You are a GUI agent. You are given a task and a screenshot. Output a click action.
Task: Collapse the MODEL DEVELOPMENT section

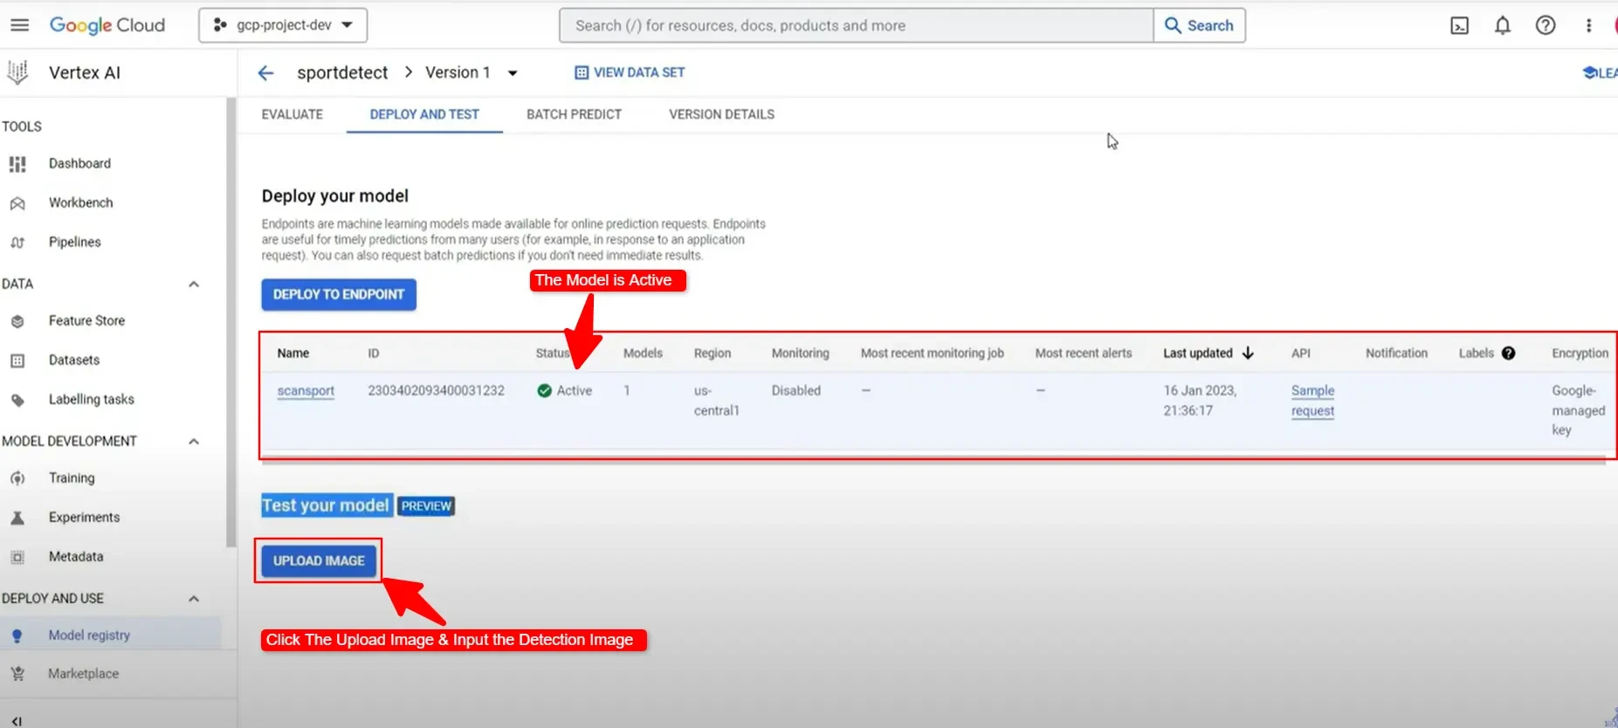tap(194, 442)
